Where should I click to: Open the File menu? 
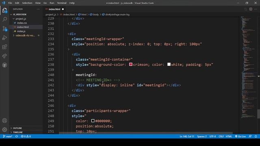coord(10,3)
